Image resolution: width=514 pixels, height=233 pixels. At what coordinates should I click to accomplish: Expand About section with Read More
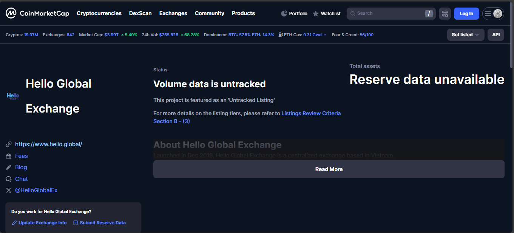[x=329, y=169]
